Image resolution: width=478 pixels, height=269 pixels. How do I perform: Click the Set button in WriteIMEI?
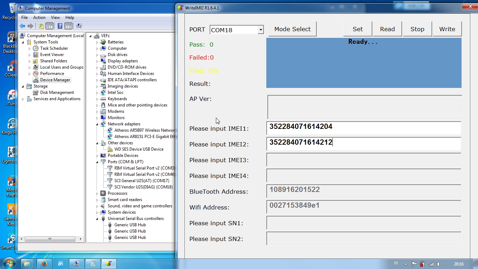(x=358, y=29)
